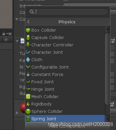Focus the component search field
This screenshot has width=116, height=130.
click(x=68, y=12)
